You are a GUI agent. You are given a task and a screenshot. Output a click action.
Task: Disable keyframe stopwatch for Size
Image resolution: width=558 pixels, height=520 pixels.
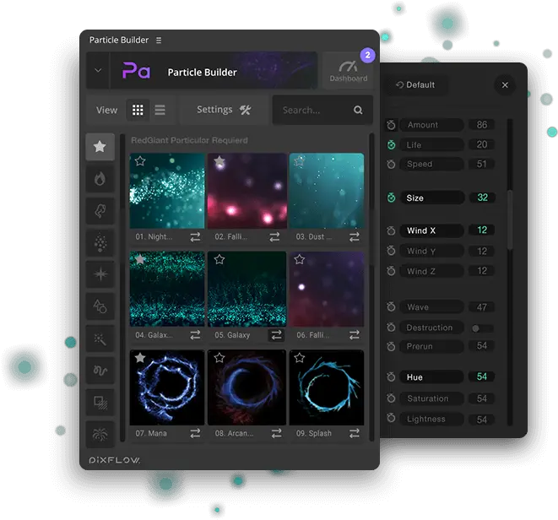point(391,198)
